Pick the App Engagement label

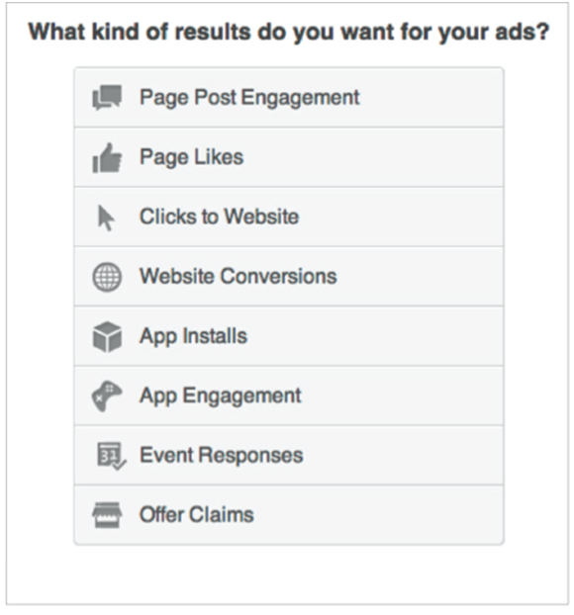[x=221, y=396]
